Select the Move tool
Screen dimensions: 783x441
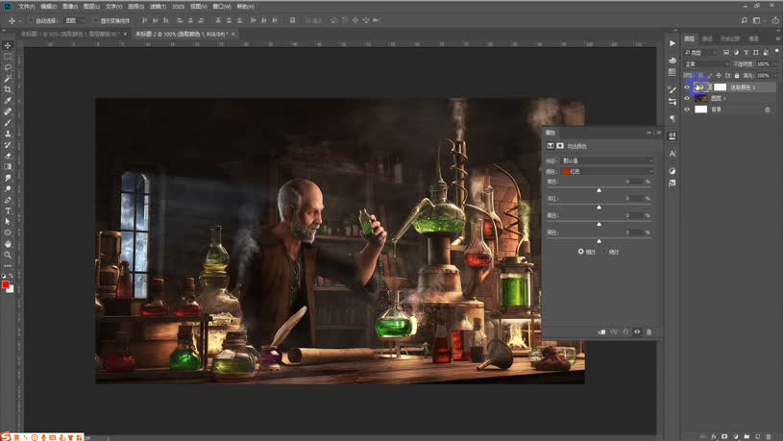[x=8, y=45]
